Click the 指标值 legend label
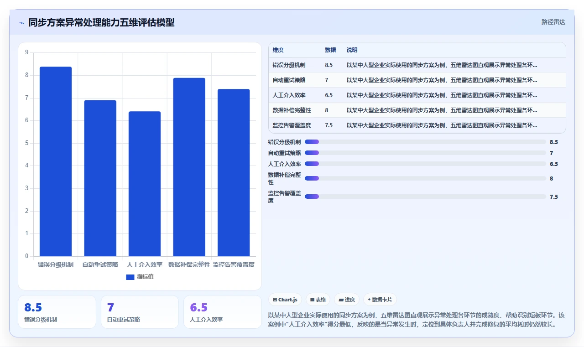The height and width of the screenshot is (347, 584). coord(145,277)
